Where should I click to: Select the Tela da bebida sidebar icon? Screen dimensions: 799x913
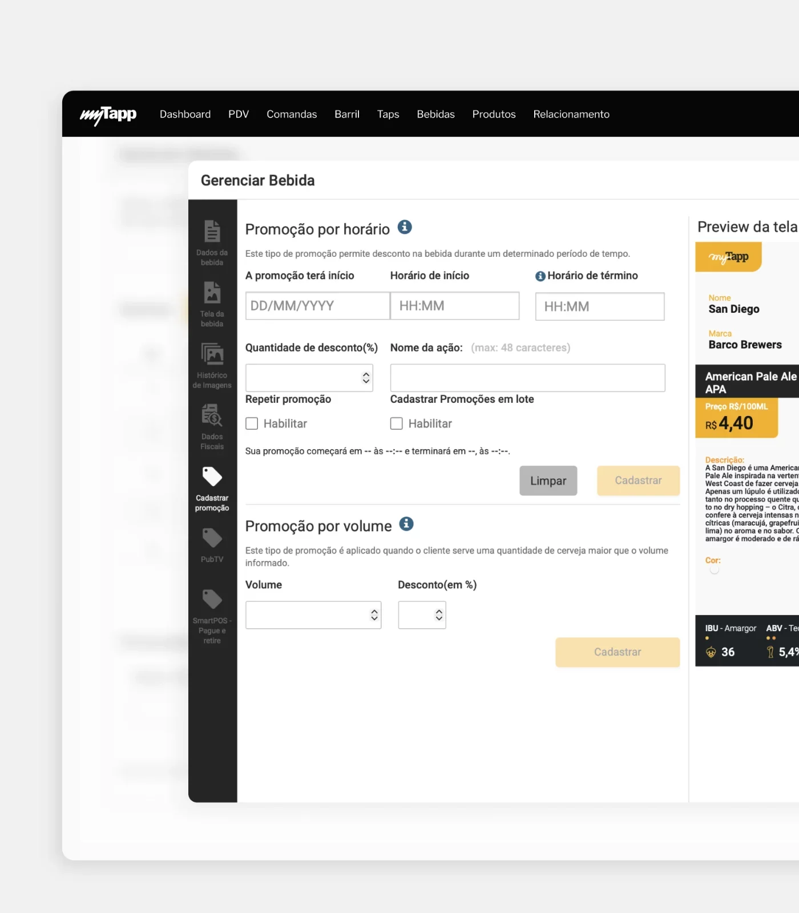pyautogui.click(x=212, y=293)
